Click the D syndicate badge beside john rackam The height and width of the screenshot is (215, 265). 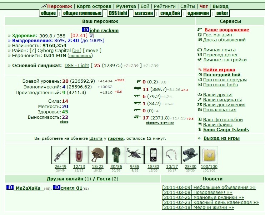click(86, 30)
